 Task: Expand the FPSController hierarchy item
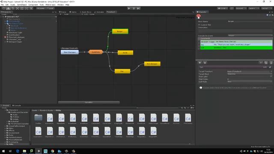click(x=5, y=21)
